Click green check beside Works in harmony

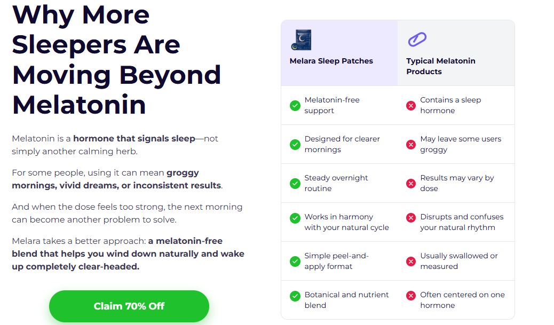[x=295, y=218]
